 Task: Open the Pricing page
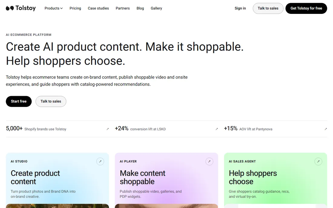(x=75, y=8)
